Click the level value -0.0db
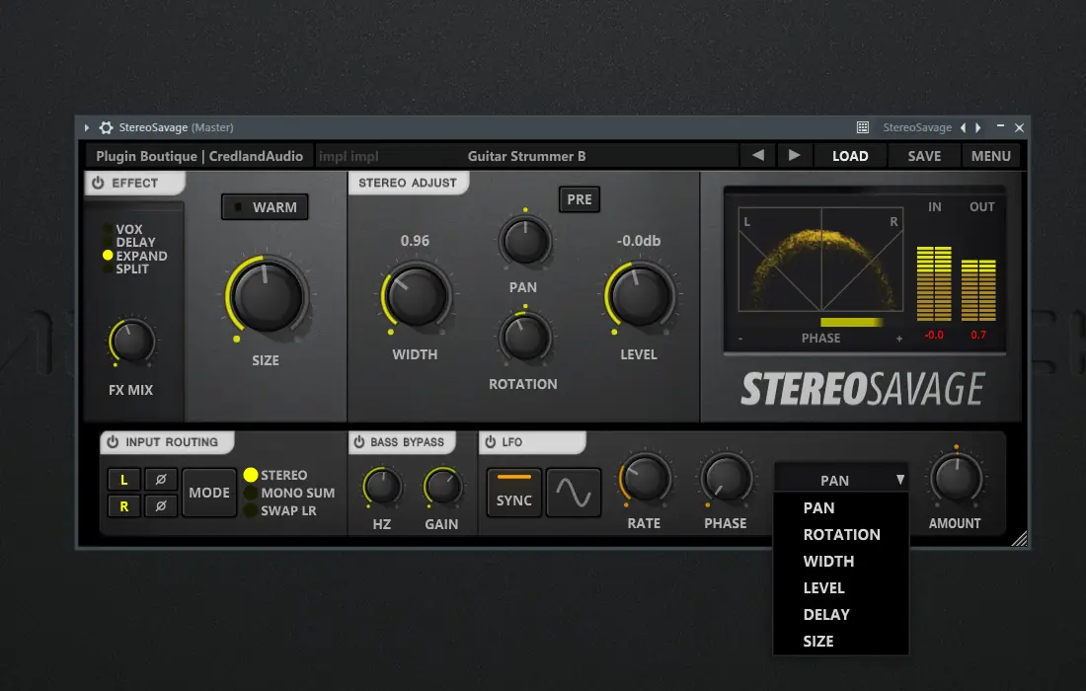 coord(639,241)
